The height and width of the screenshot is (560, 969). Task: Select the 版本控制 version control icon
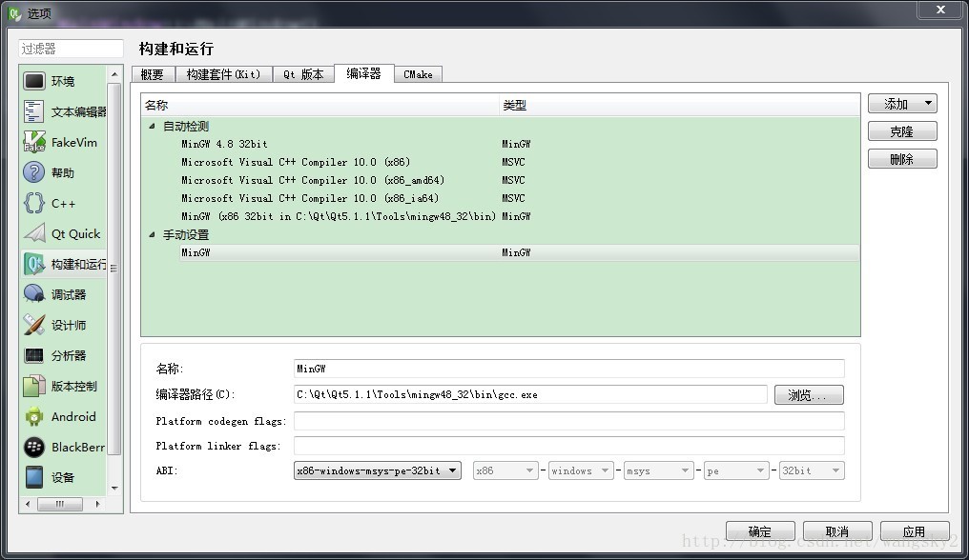coord(34,386)
